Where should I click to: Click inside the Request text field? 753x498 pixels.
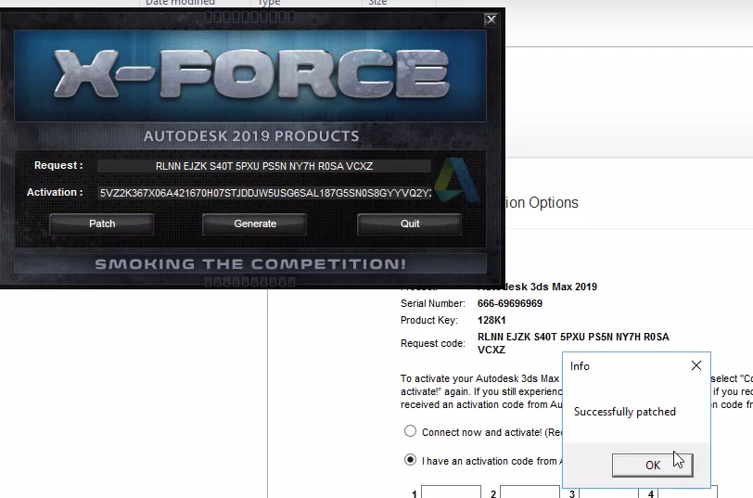pos(264,166)
